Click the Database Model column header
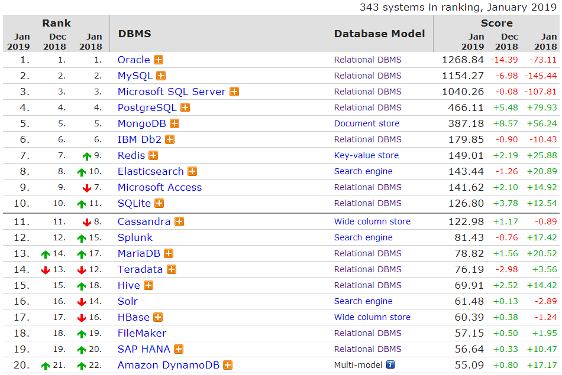The height and width of the screenshot is (375, 562). 379,34
